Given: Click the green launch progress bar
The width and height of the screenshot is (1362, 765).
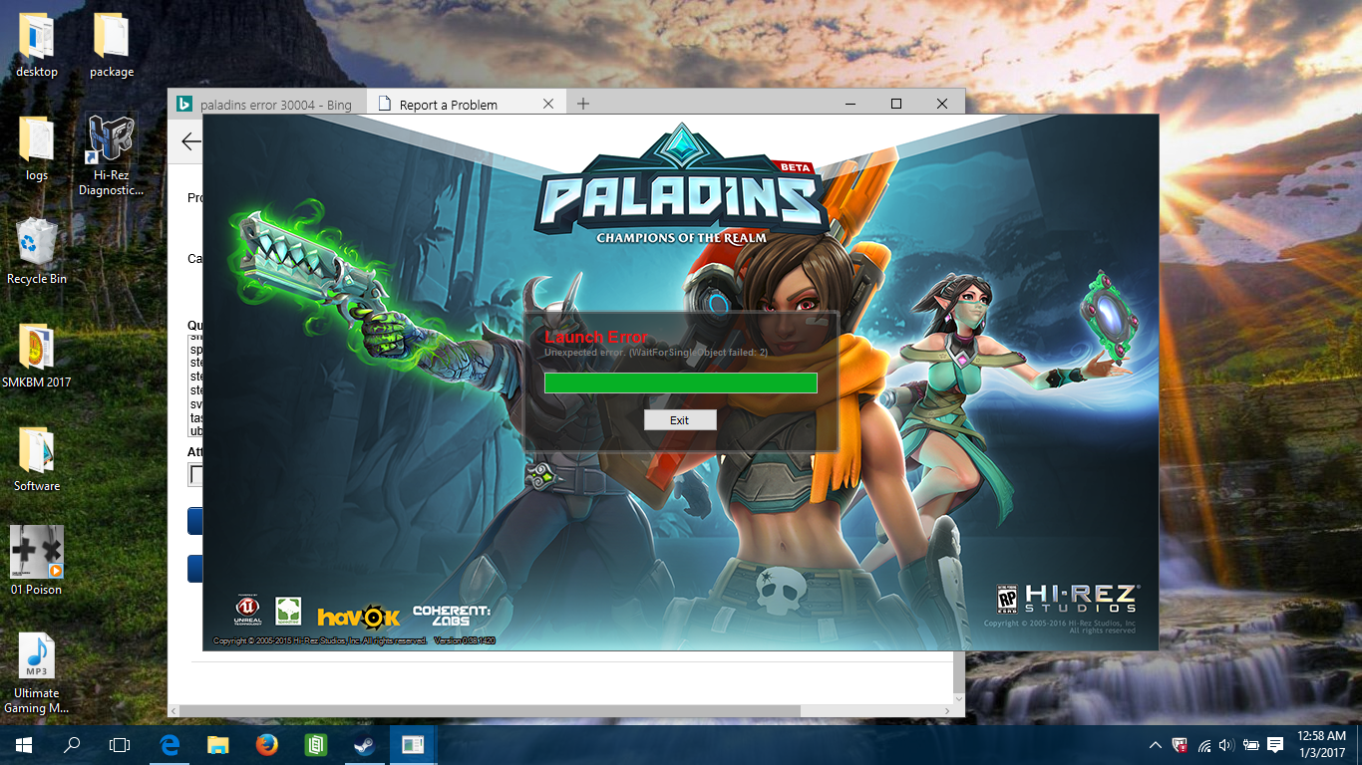Looking at the screenshot, I should (681, 383).
